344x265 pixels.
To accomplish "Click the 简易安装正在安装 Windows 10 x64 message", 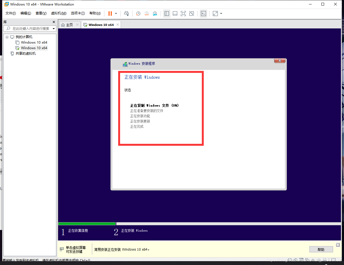I will (122, 250).
